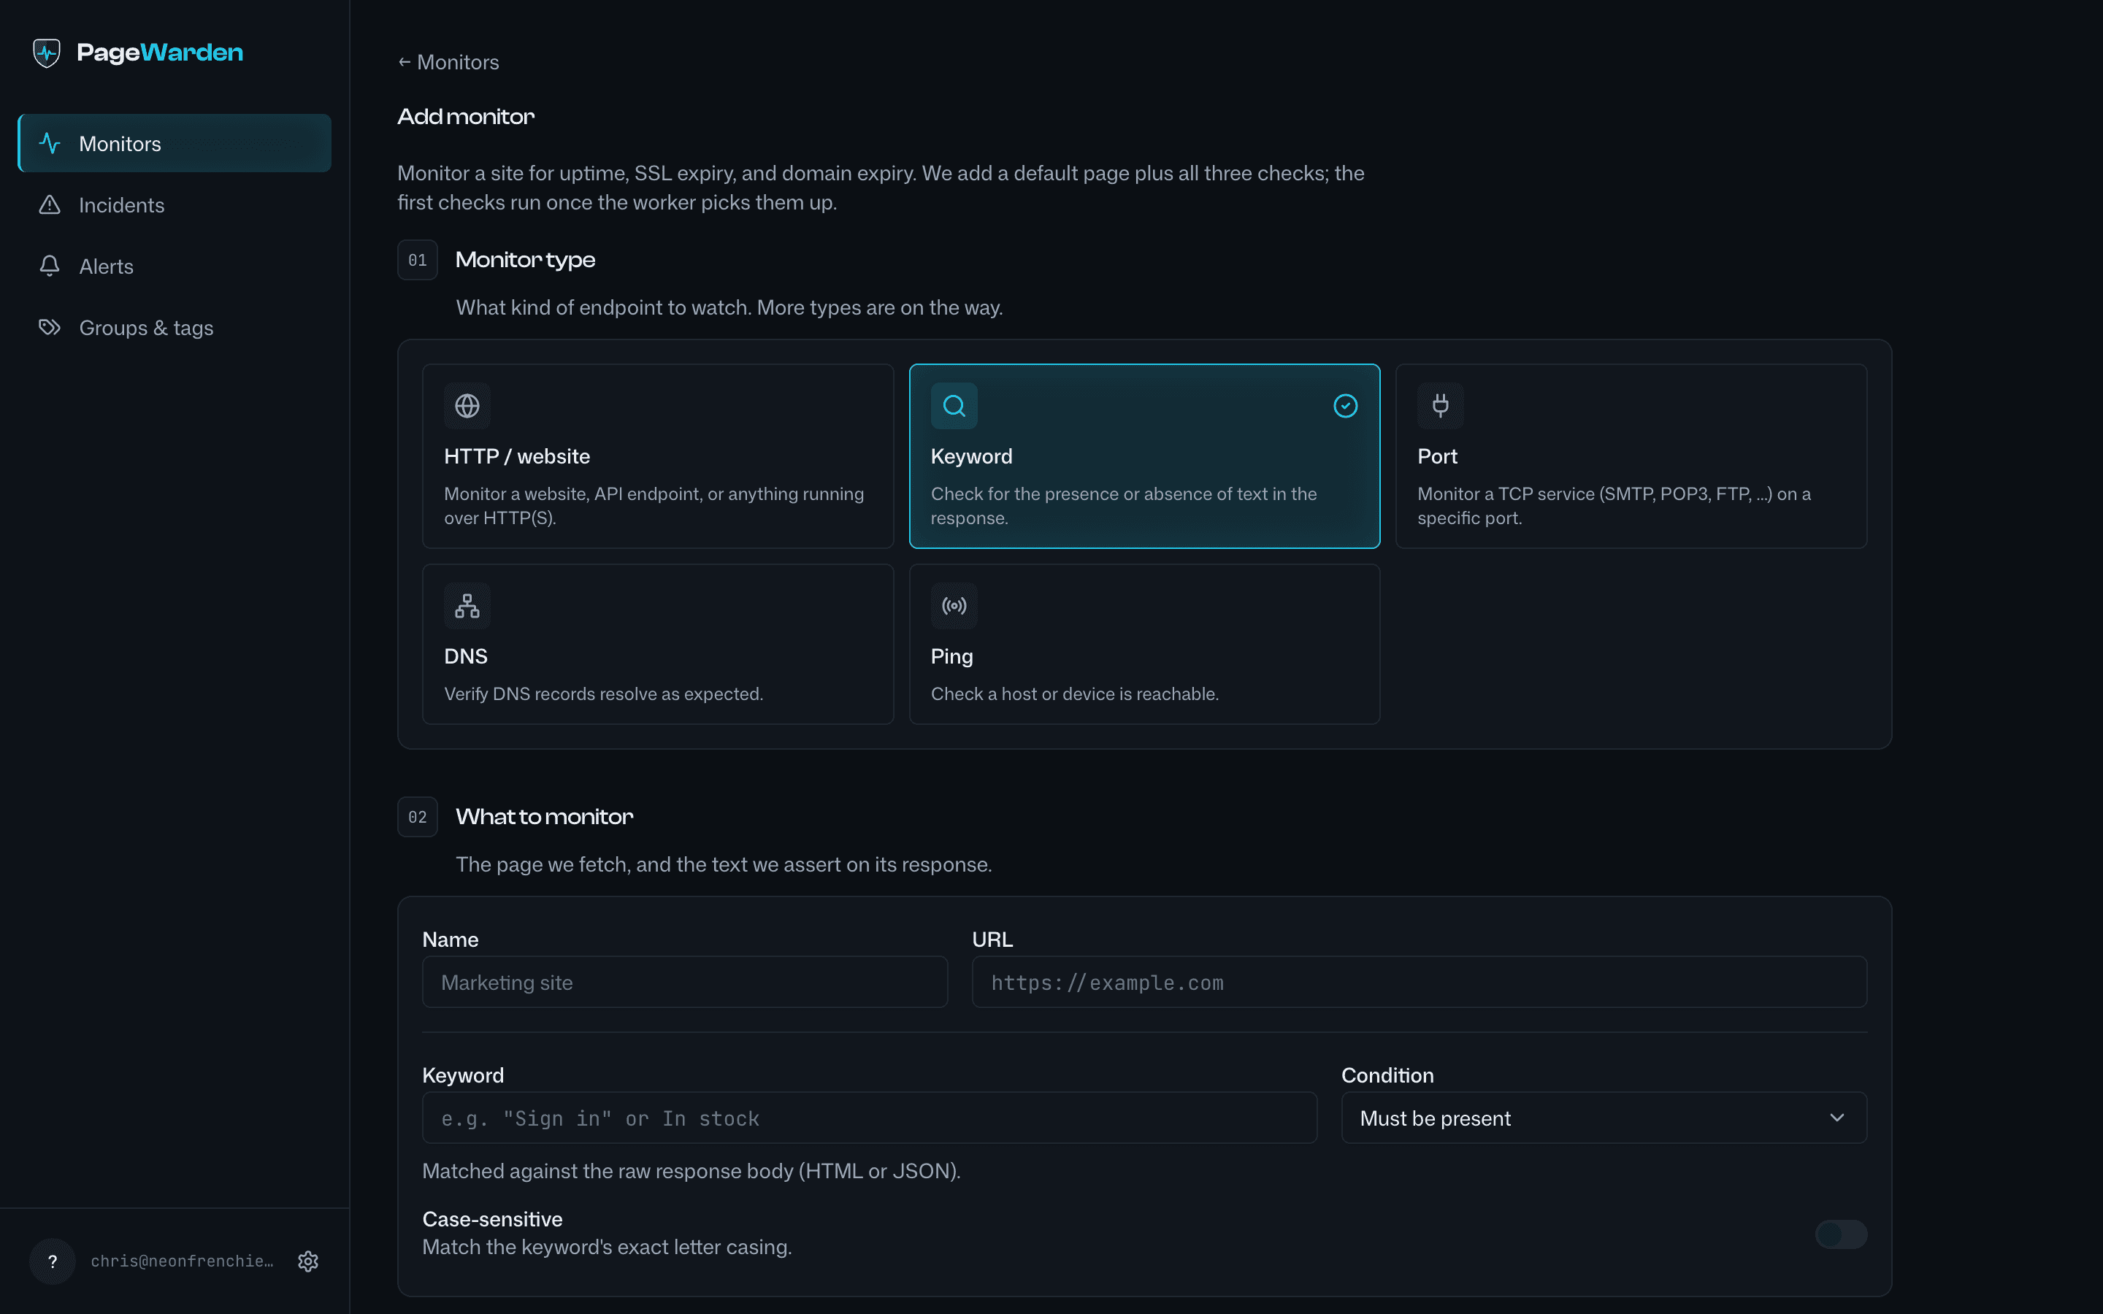Viewport: 2103px width, 1314px height.
Task: Select the Port monitor type card
Action: (x=1631, y=456)
